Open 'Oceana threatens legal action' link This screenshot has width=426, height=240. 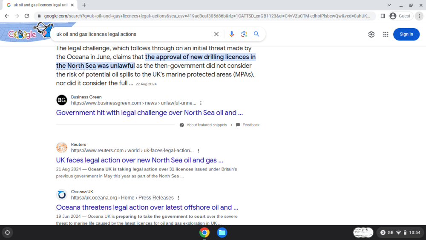coord(147,207)
